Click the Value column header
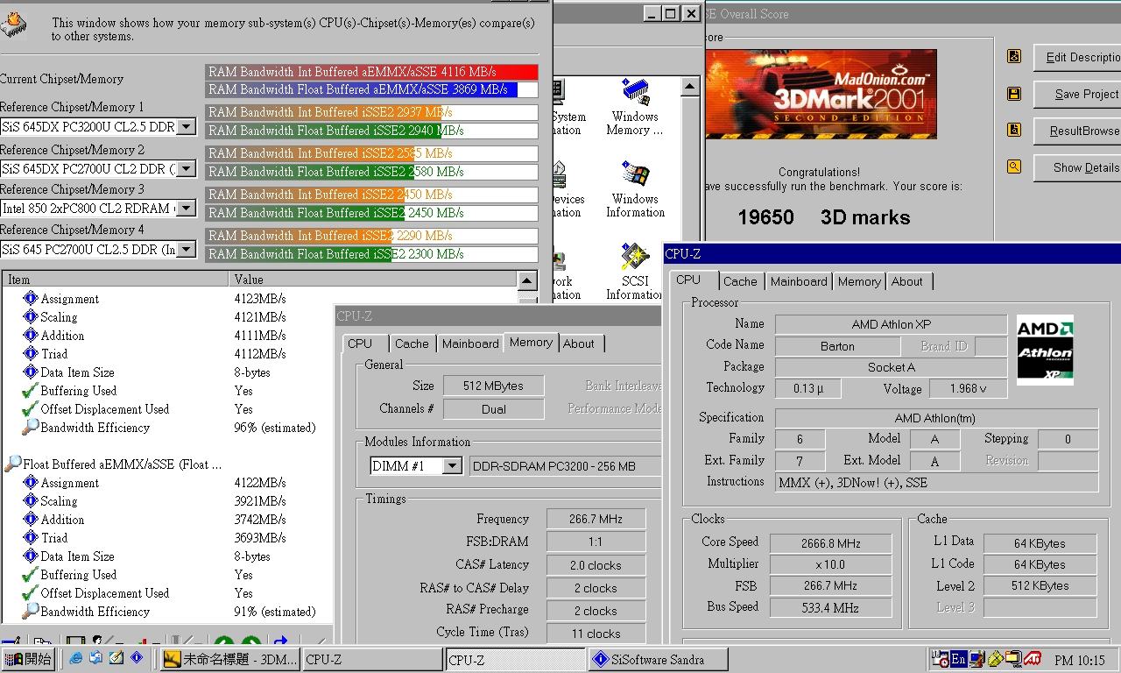Image resolution: width=1121 pixels, height=673 pixels. (x=373, y=280)
